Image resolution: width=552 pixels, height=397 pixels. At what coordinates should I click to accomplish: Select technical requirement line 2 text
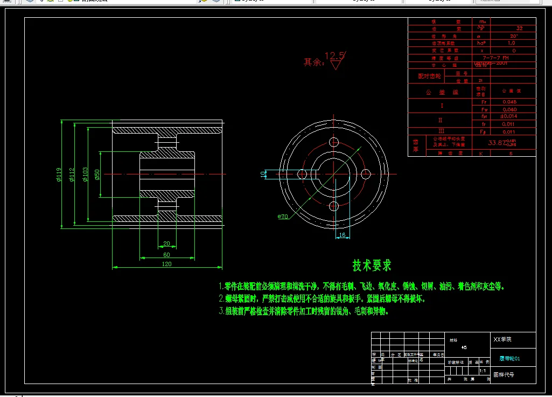click(322, 299)
